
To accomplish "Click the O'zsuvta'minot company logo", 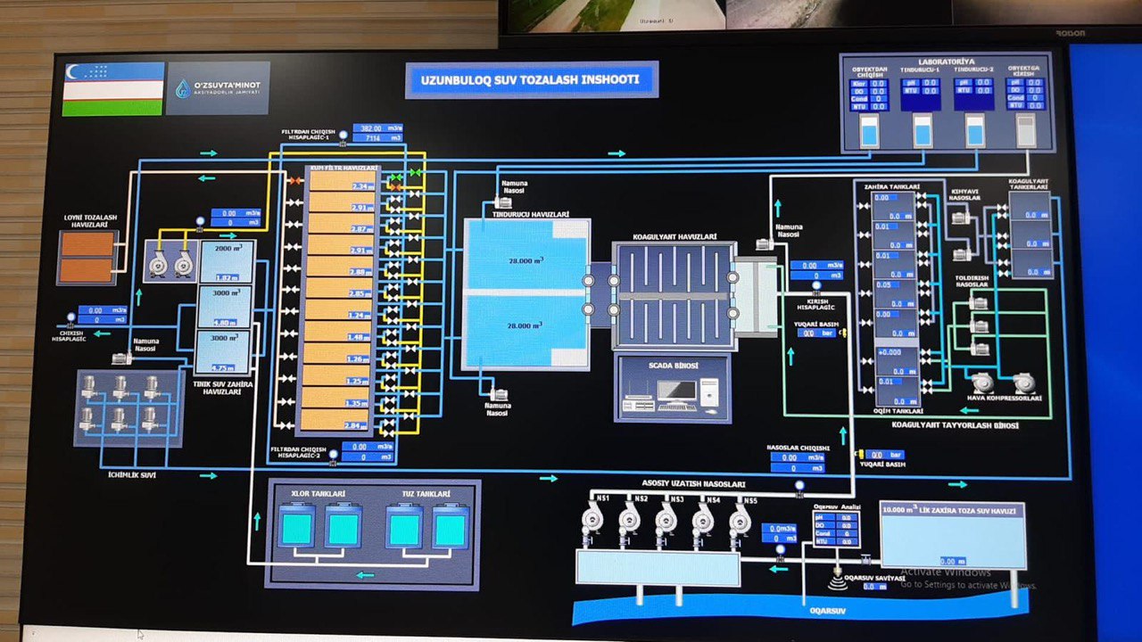I will coord(217,87).
